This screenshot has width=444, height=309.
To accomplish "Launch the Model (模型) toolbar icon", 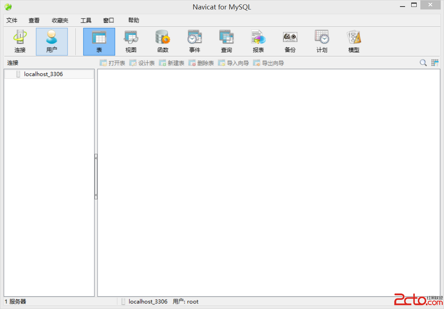I will tap(354, 41).
